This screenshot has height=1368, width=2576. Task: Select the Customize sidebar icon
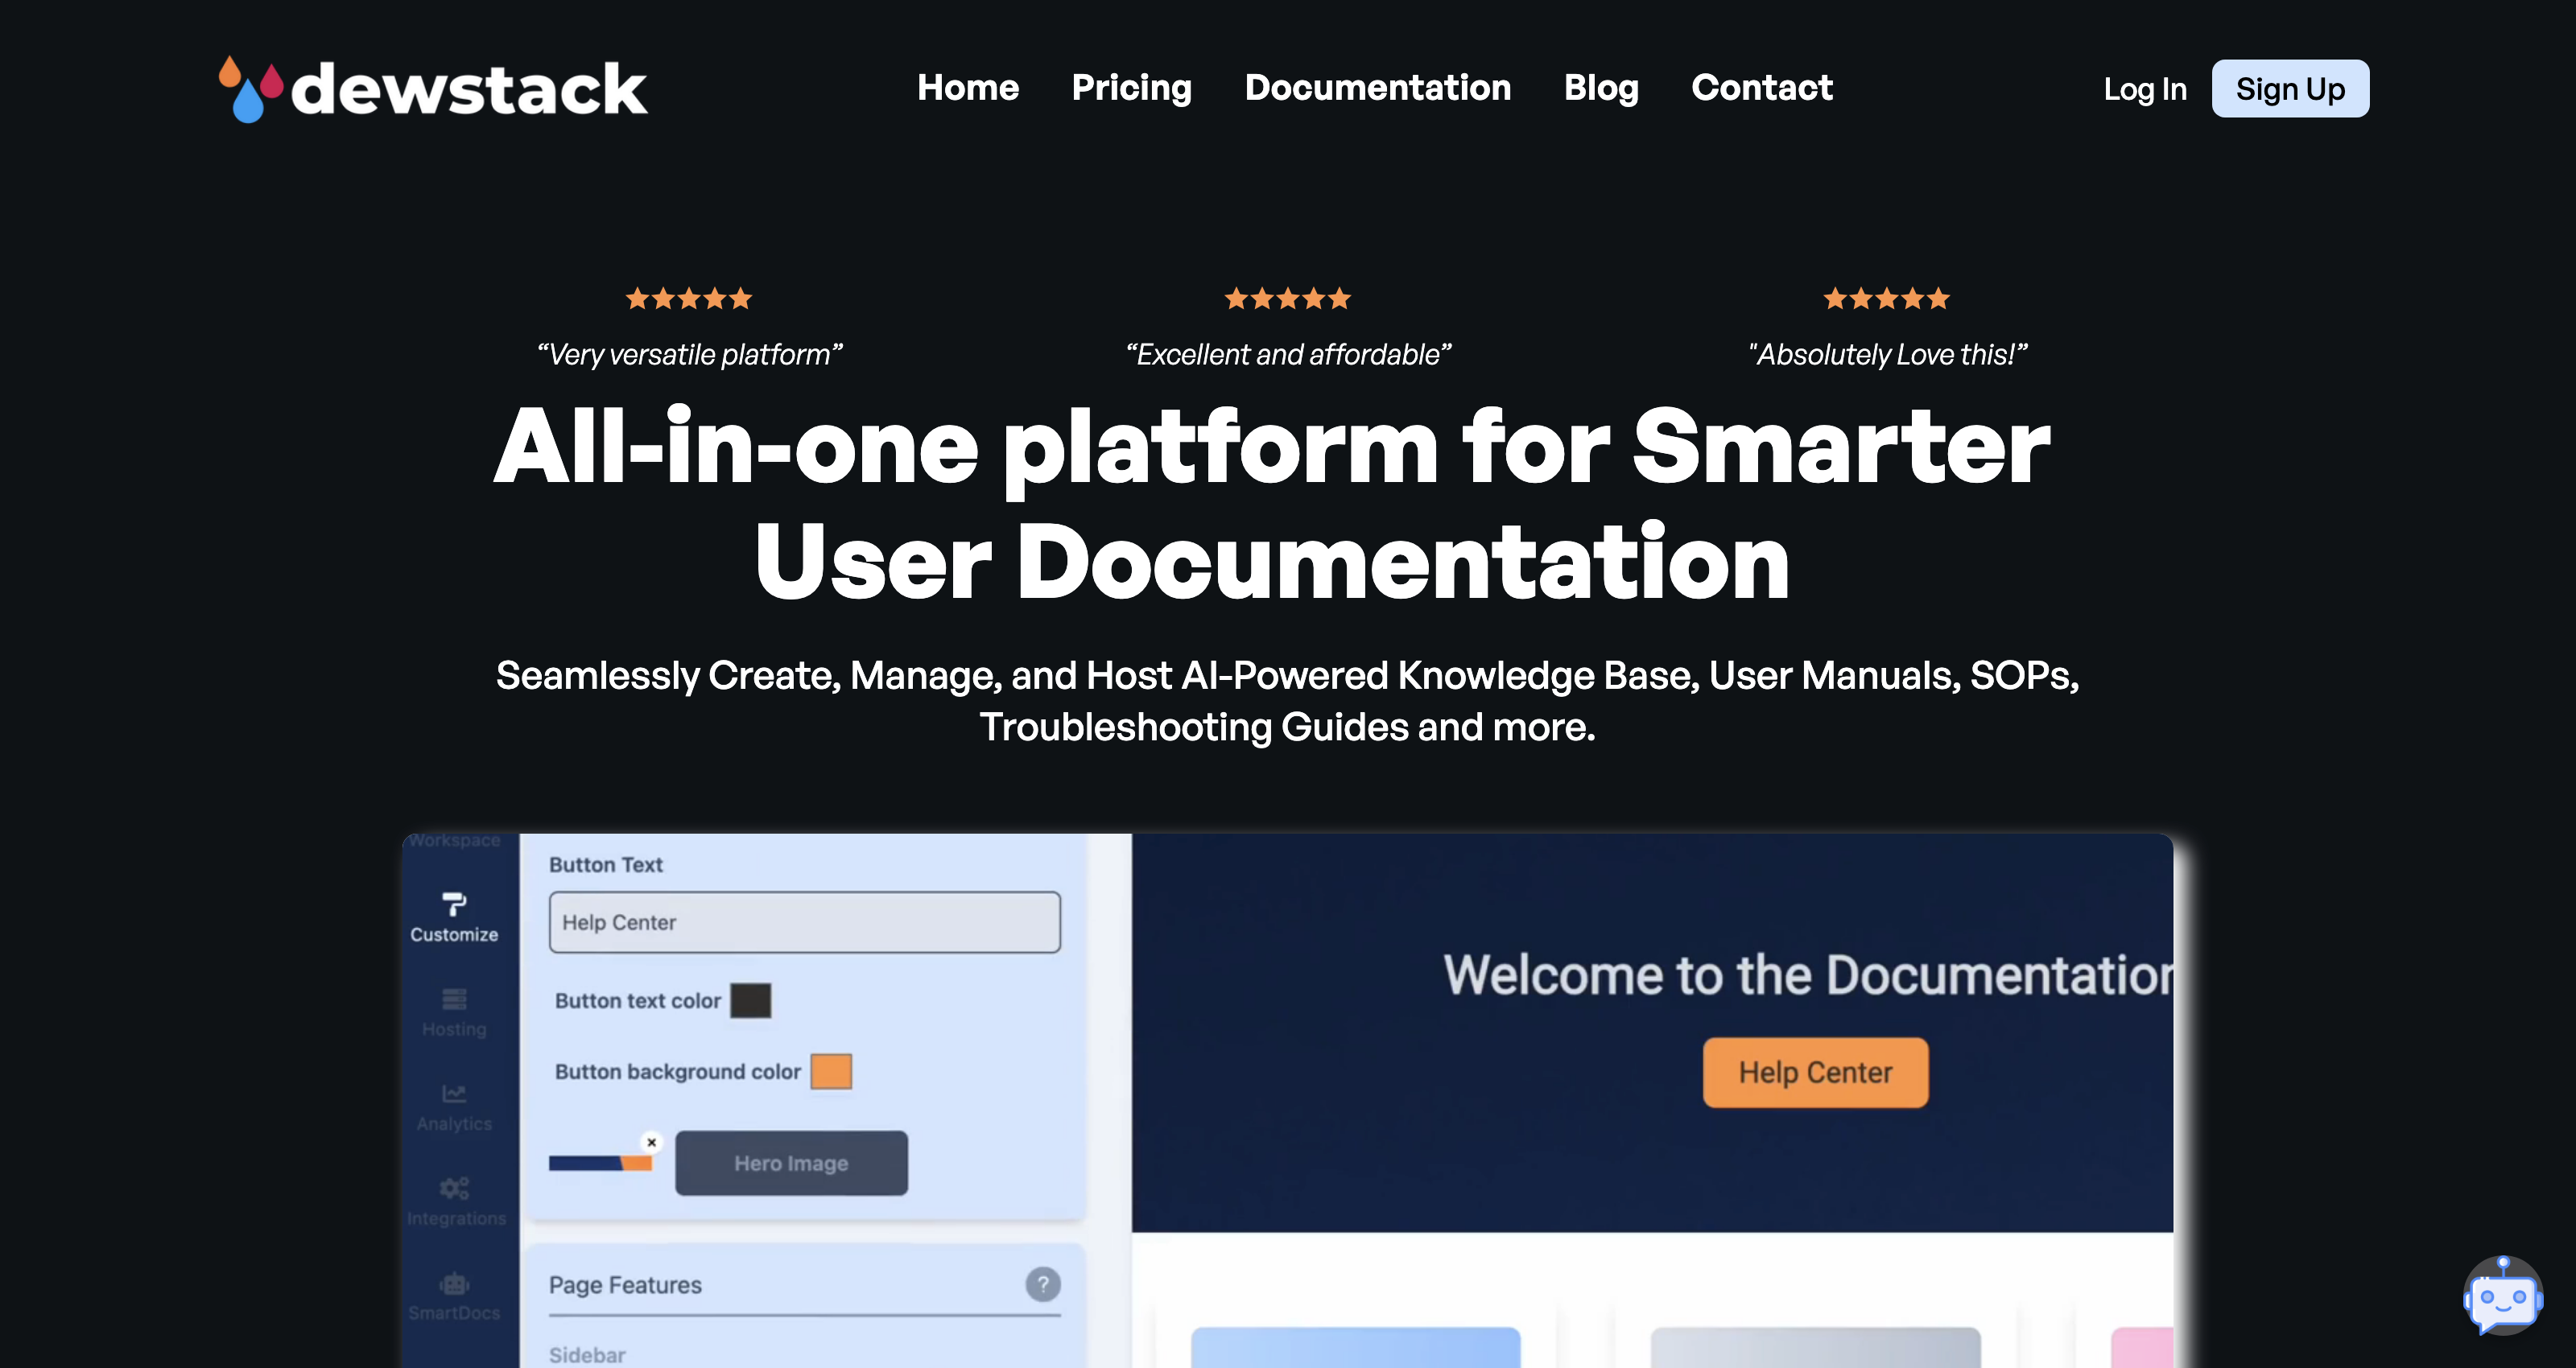[454, 917]
